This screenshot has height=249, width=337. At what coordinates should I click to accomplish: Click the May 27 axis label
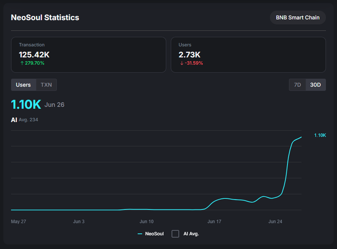(18, 221)
